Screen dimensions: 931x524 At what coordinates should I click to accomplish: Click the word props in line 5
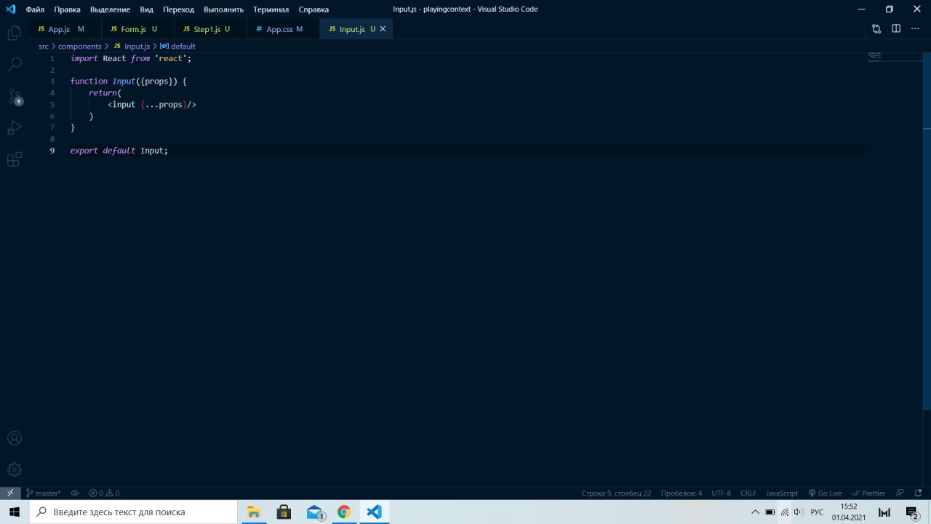pos(170,104)
